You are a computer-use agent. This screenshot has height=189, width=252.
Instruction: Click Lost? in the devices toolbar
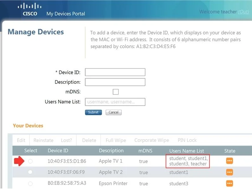click(66, 140)
